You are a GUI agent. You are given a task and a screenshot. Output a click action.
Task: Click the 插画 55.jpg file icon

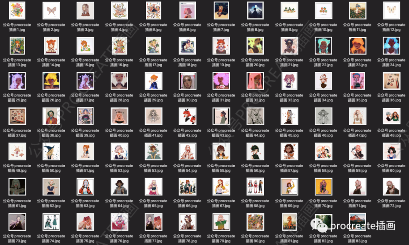point(221,151)
